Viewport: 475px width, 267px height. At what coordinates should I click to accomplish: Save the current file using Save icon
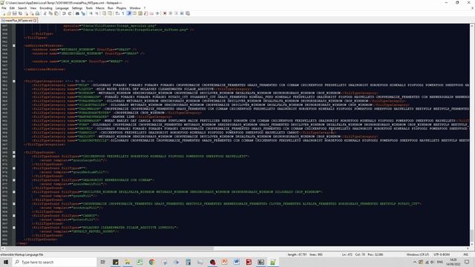point(15,13)
